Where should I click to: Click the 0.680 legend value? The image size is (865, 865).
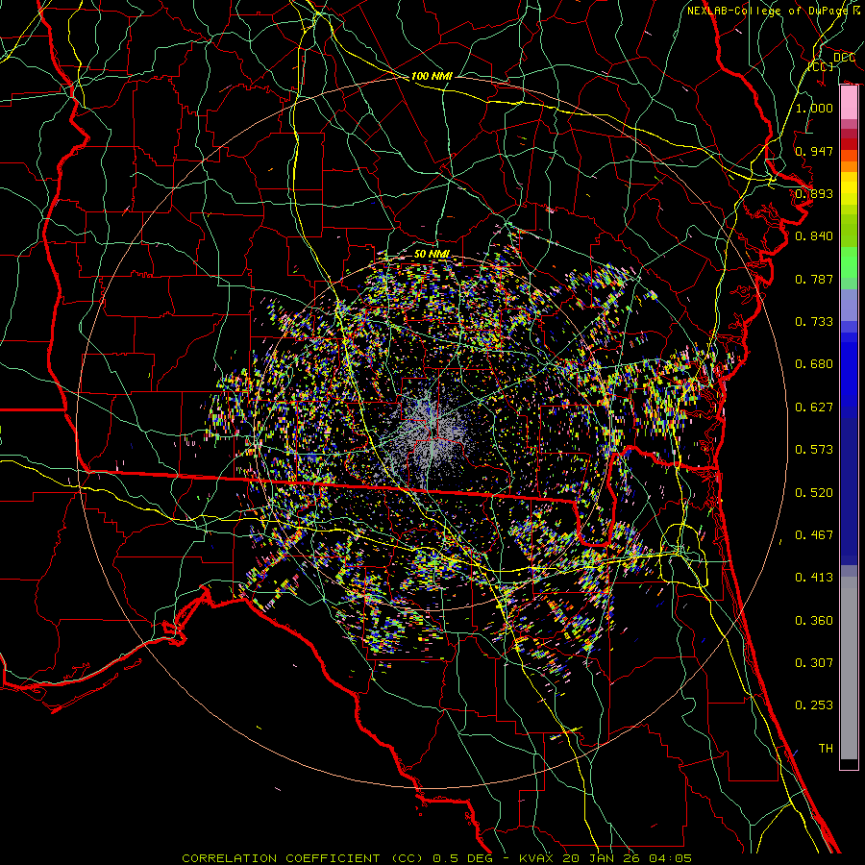point(814,364)
